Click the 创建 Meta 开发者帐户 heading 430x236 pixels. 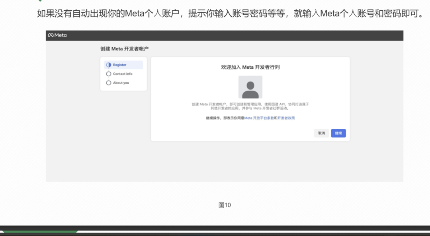coord(124,49)
